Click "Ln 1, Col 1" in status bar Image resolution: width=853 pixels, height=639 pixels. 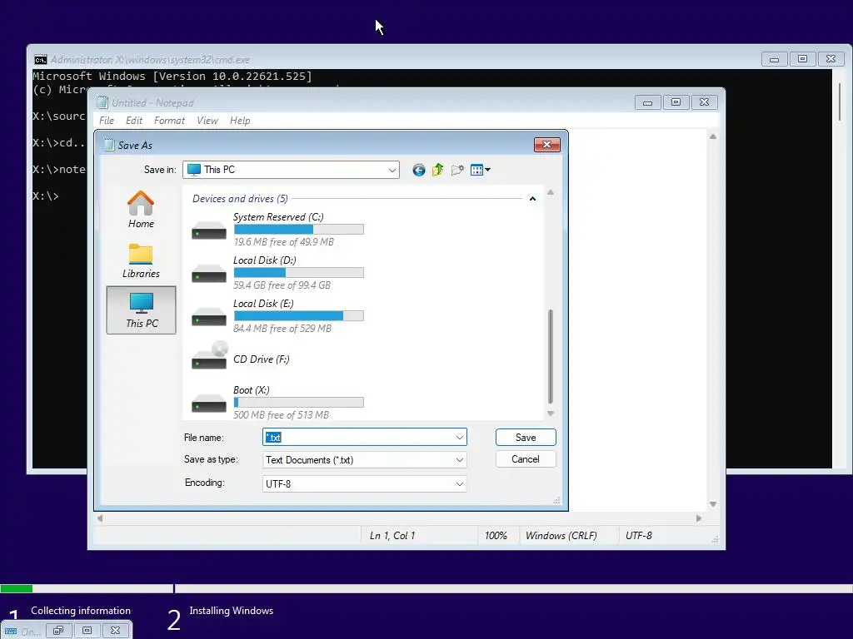(392, 536)
